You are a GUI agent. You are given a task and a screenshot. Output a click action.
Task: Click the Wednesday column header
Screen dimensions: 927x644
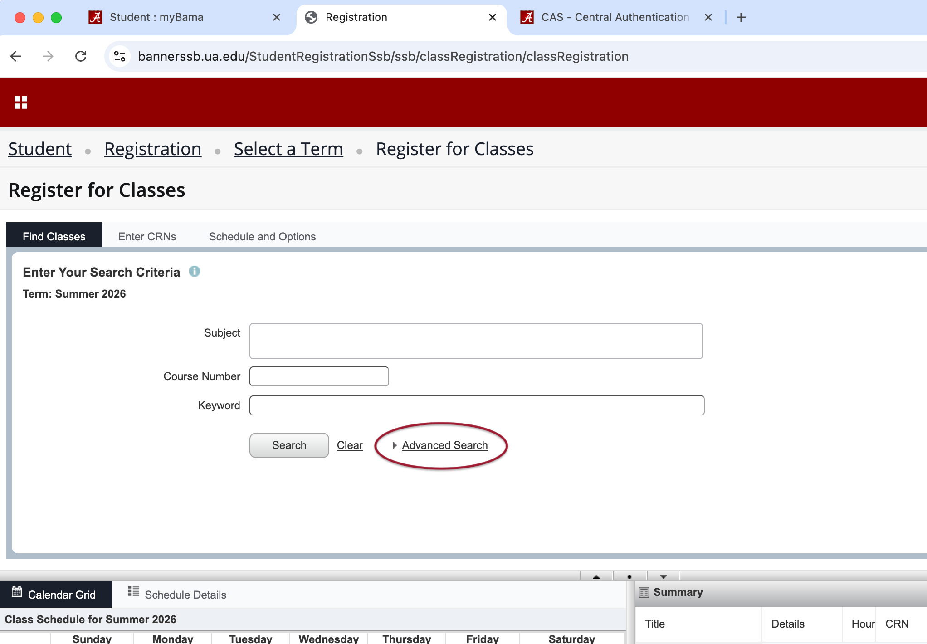pos(329,639)
